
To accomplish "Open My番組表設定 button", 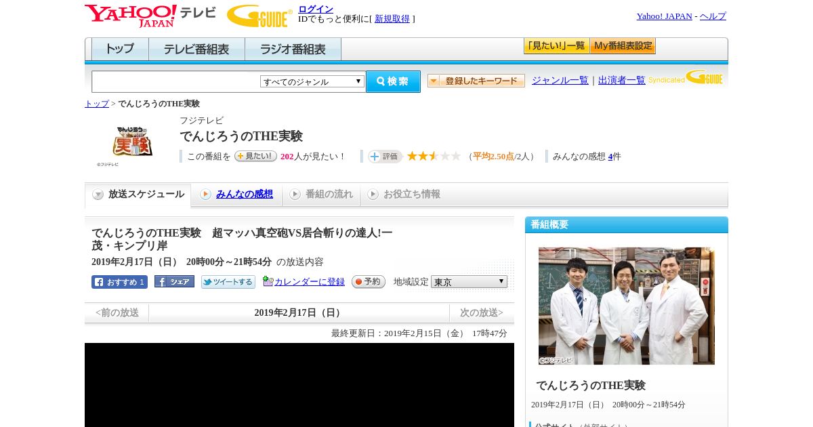I will coord(623,46).
